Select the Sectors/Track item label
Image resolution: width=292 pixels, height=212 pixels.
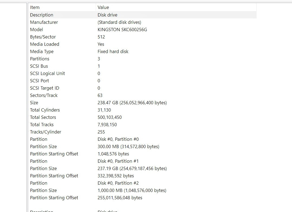click(44, 95)
